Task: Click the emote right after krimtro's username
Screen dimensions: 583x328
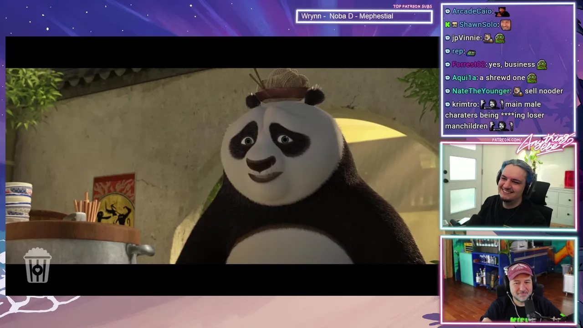Action: pos(492,104)
